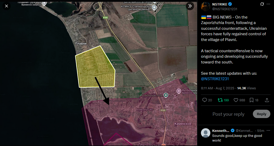Bookmark the post with 18 bookmarks
This screenshot has height=146, width=274.
[x=252, y=100]
